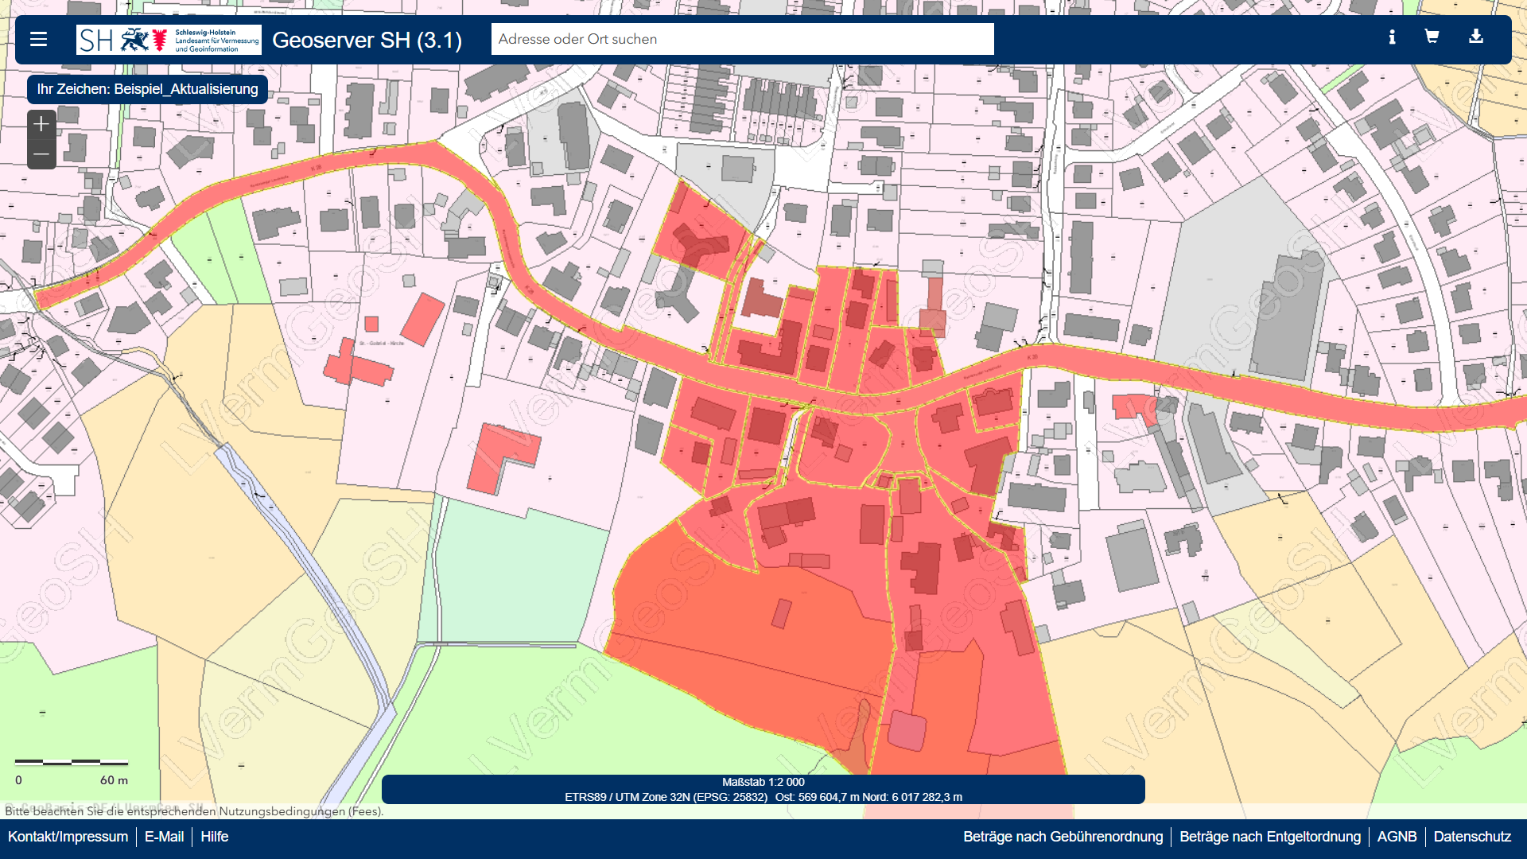This screenshot has width=1527, height=859.
Task: Click the 60 m scale bar
Action: [x=72, y=763]
